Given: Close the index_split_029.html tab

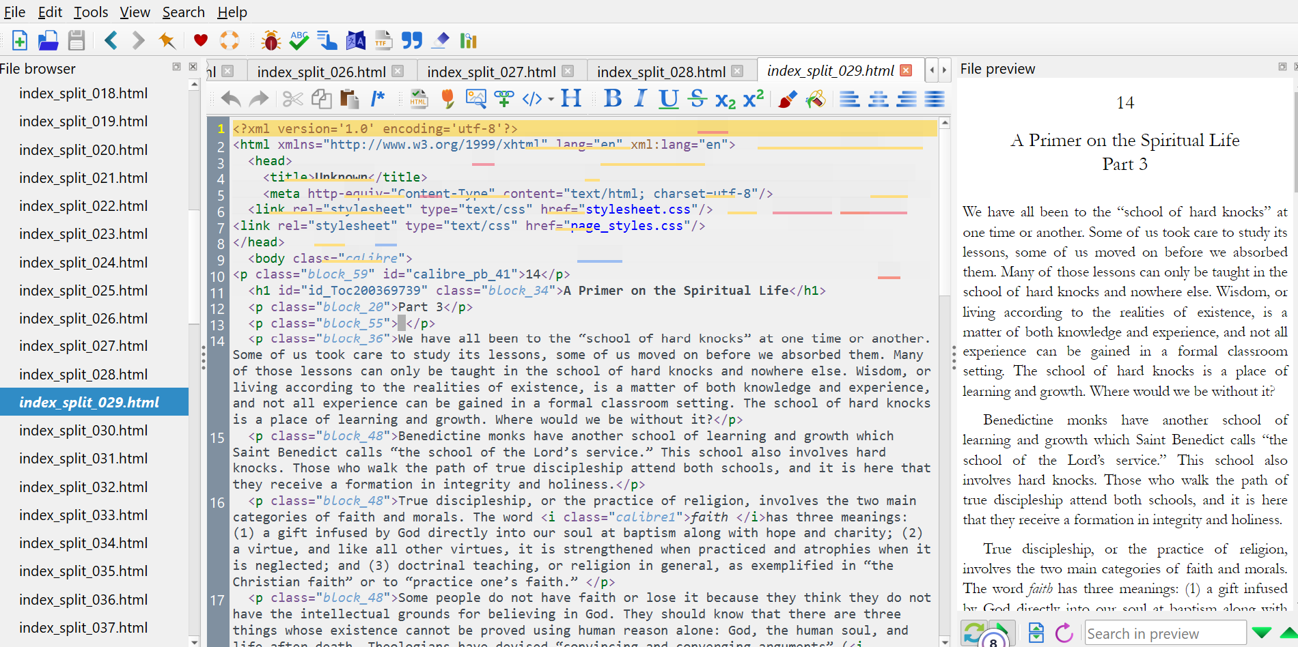Looking at the screenshot, I should click(x=906, y=70).
